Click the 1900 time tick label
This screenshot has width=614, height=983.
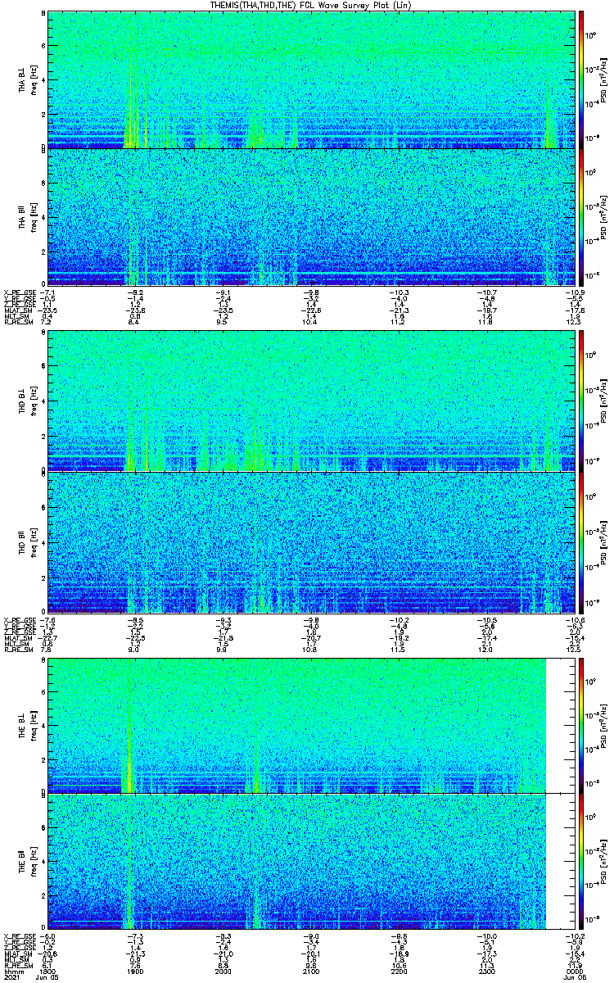click(x=135, y=972)
